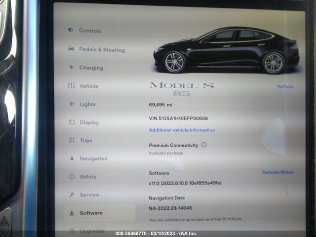The image size is (316, 237).
Task: Select the Software menu item
Action: point(100,213)
